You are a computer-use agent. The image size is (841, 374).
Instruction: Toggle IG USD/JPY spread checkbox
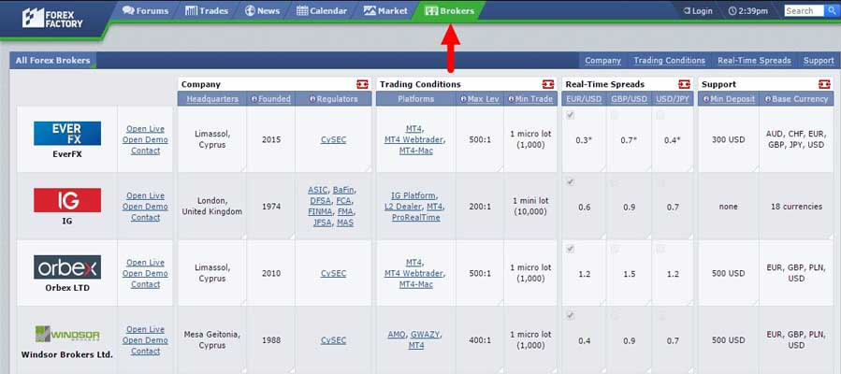tap(660, 182)
